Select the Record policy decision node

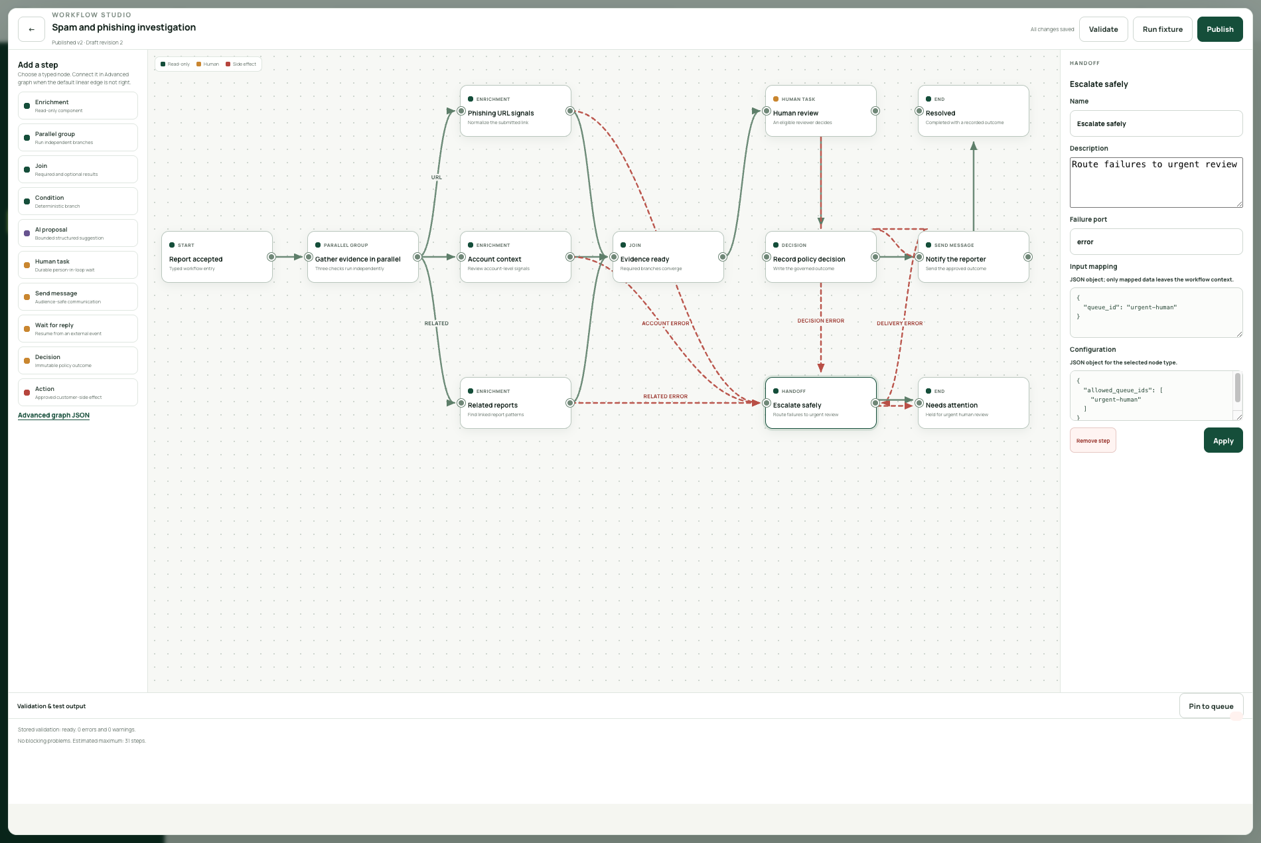[x=821, y=257]
